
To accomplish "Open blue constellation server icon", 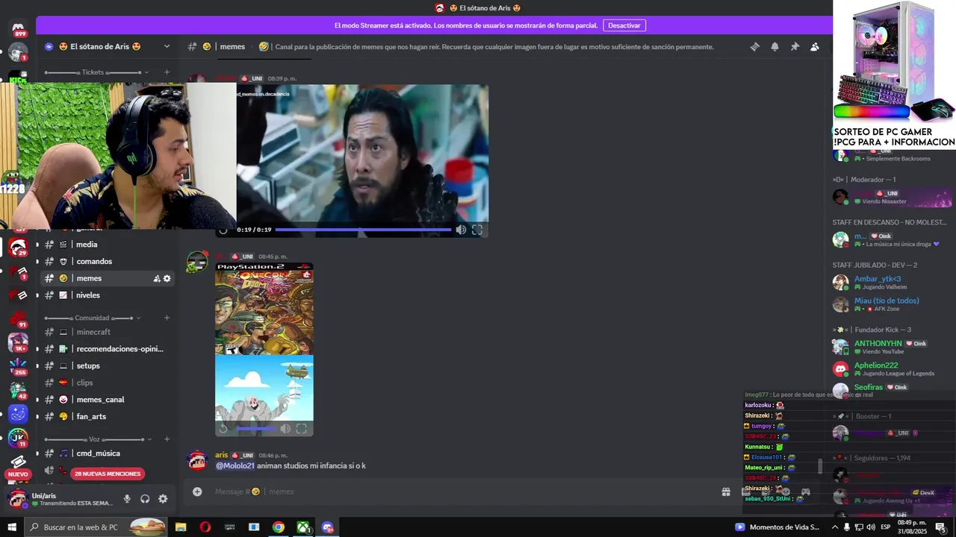I will tap(18, 414).
